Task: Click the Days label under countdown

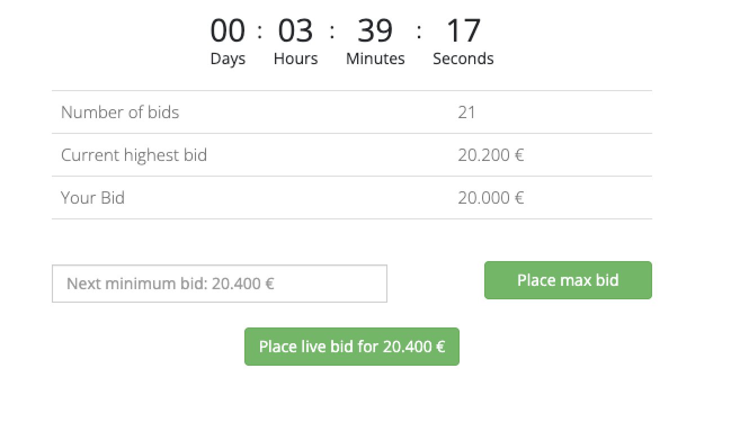Action: [x=228, y=59]
